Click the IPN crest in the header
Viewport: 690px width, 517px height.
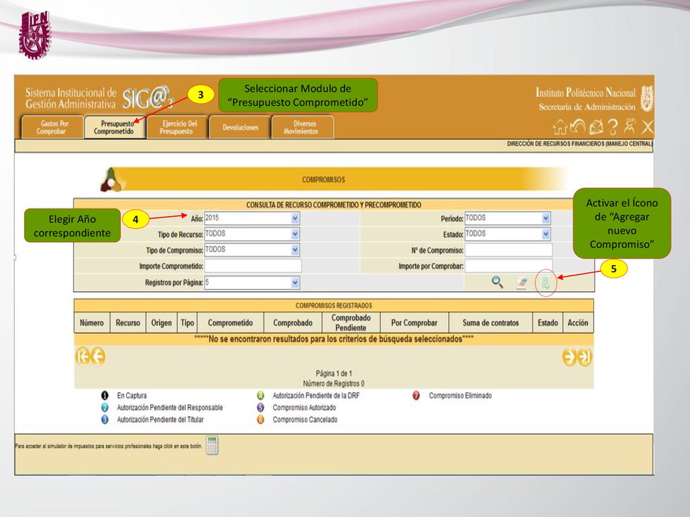tap(646, 98)
